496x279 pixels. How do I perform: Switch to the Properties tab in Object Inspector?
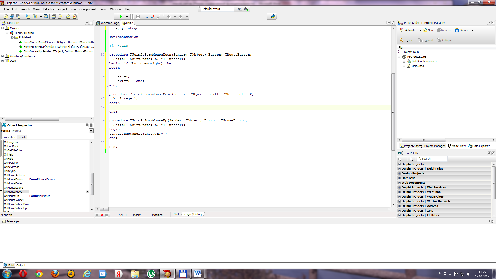coord(9,137)
